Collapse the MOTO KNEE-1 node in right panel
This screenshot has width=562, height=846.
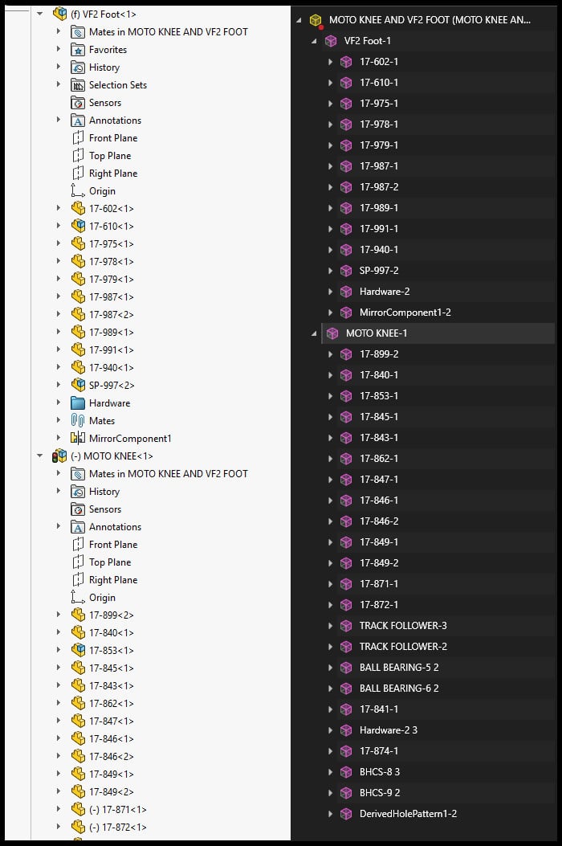pos(313,333)
